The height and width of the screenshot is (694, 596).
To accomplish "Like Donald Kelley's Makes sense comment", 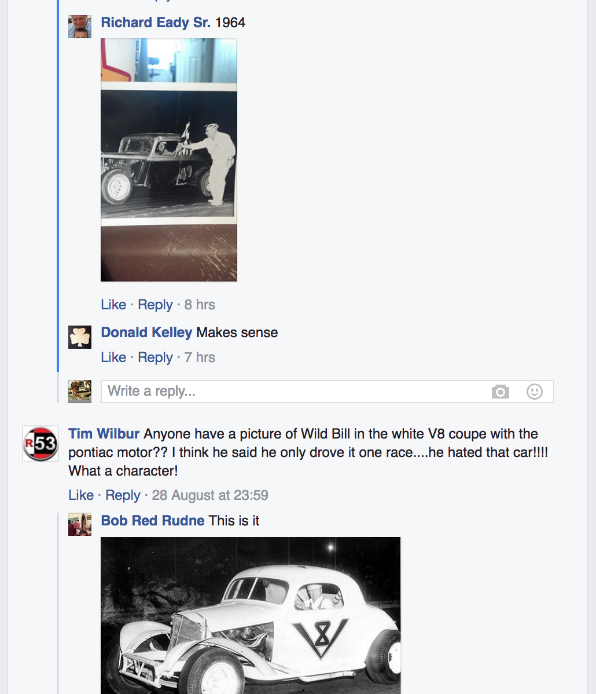I will click(113, 357).
